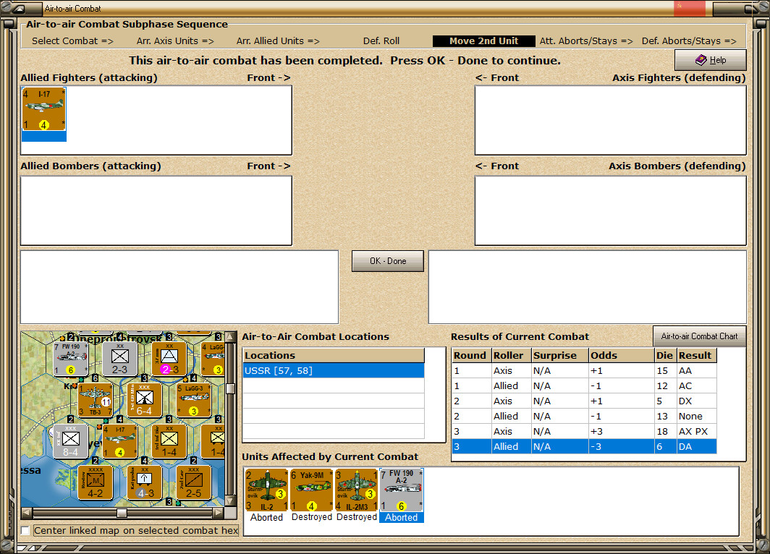
Task: Click map vertical scrollbar up arrow
Action: (x=230, y=337)
